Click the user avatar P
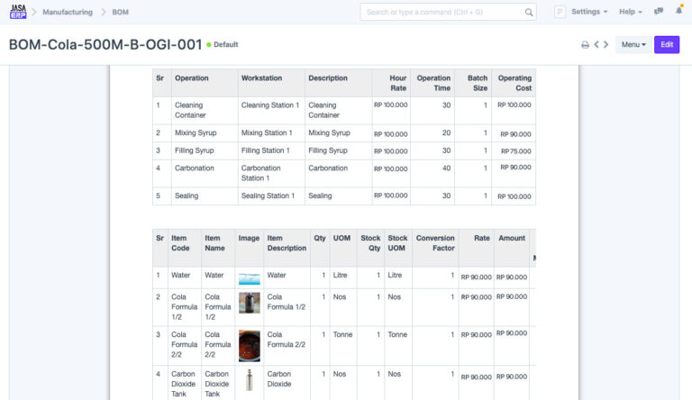Screen dimensions: 692x400 pyautogui.click(x=560, y=12)
